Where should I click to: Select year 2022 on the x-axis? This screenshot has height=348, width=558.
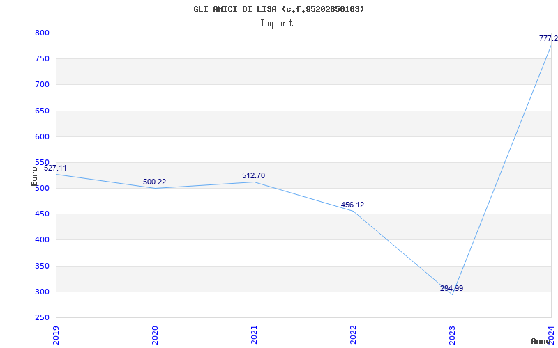click(x=354, y=333)
